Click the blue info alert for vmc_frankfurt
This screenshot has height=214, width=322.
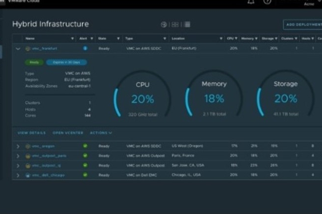85,48
